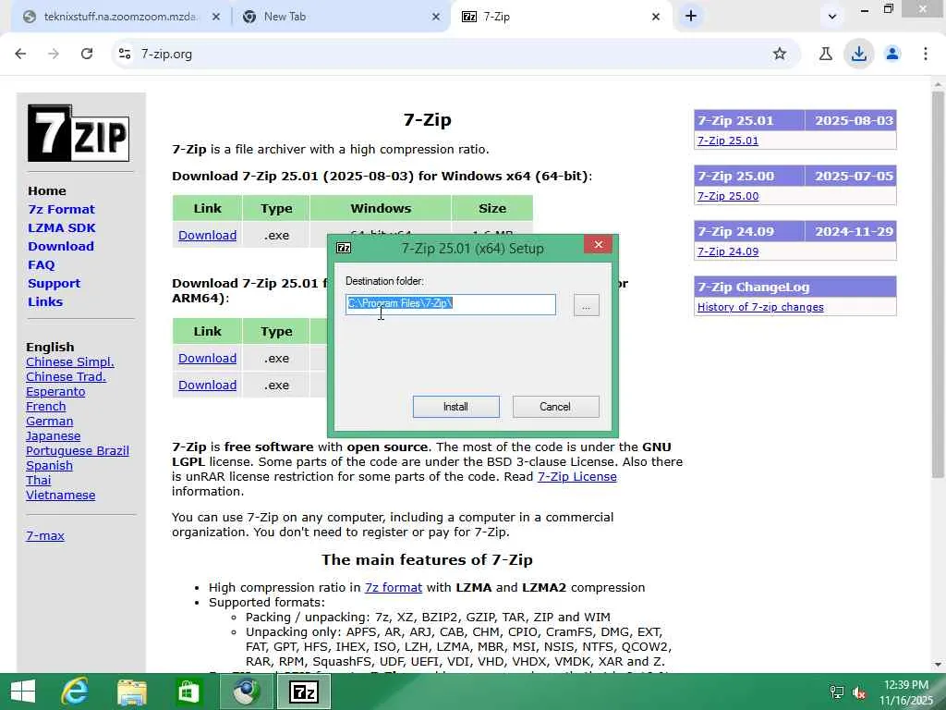Click the 7z icon in Setup title bar
This screenshot has width=946, height=710.
[x=344, y=248]
